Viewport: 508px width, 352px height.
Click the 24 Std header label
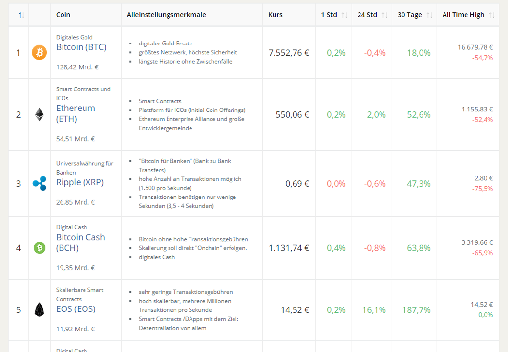click(367, 15)
